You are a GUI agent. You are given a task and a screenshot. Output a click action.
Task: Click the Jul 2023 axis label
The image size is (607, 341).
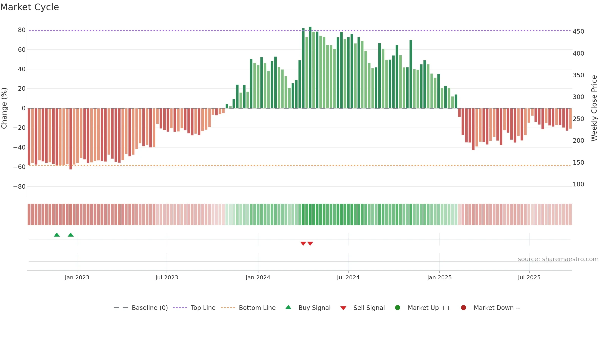[x=167, y=277]
